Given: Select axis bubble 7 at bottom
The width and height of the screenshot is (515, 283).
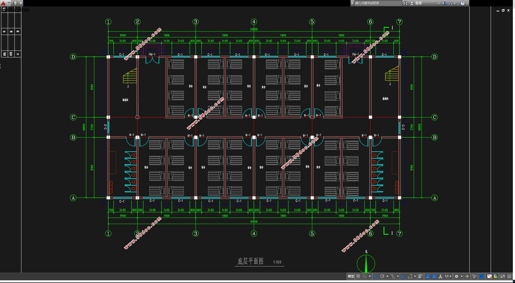Looking at the screenshot, I should tap(399, 233).
